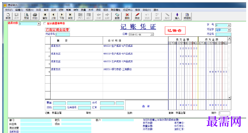Click the 客户 field at bottom
248x133 pixels.
pyautogui.click(x=118, y=120)
